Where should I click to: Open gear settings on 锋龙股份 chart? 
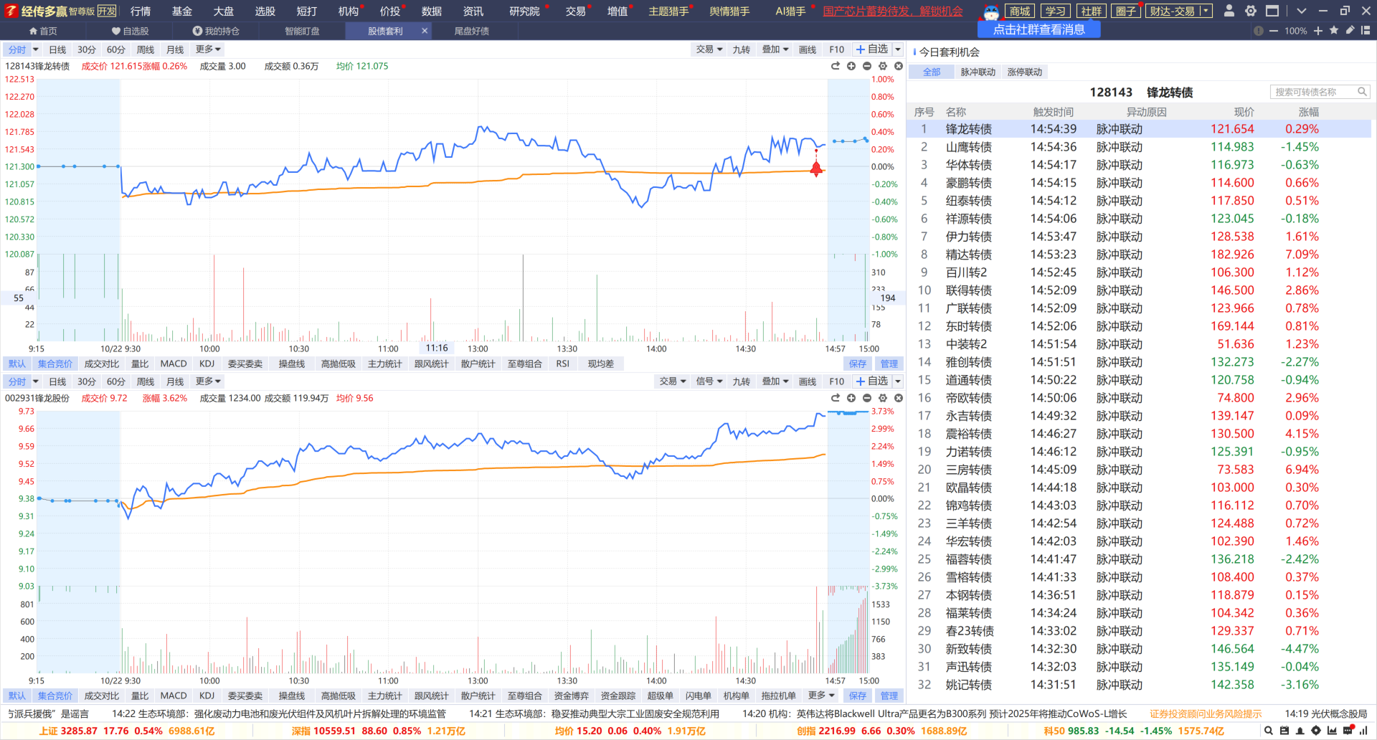pos(883,398)
